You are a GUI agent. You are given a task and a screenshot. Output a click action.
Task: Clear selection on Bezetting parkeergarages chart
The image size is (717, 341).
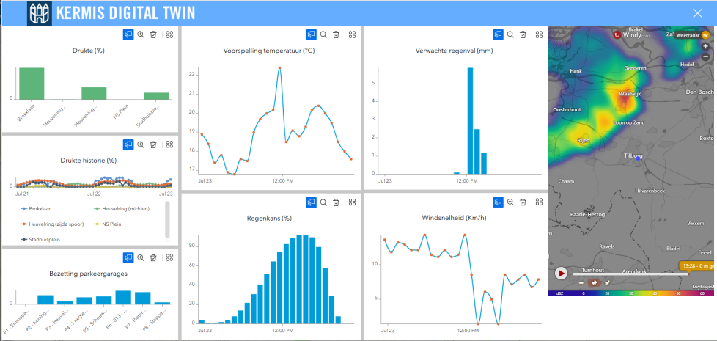pos(153,257)
